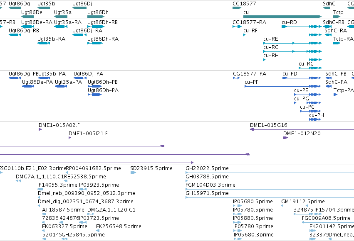354x241 pixels.
Task: Click the SD23915.5prime EST
Action: (x=133, y=173)
